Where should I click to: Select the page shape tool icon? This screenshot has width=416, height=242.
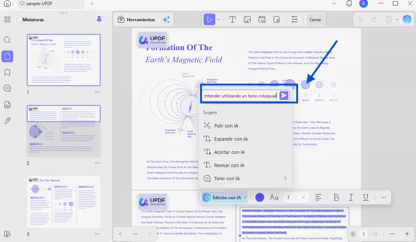click(x=277, y=20)
